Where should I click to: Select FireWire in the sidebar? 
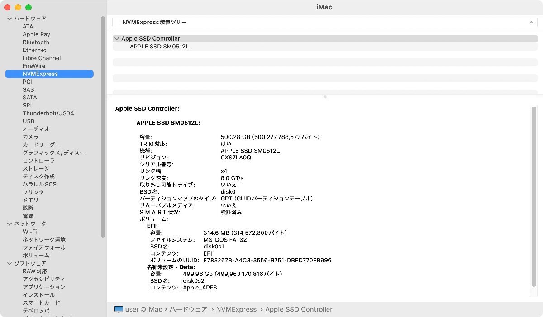tap(34, 66)
